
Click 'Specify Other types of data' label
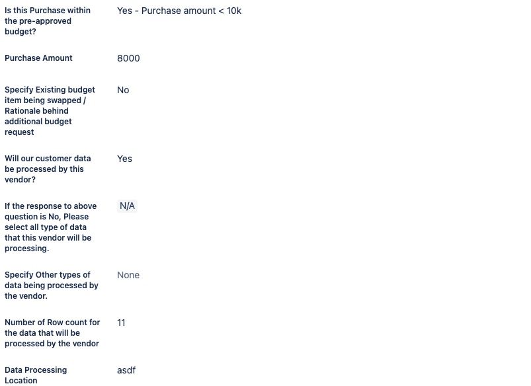[x=52, y=285]
